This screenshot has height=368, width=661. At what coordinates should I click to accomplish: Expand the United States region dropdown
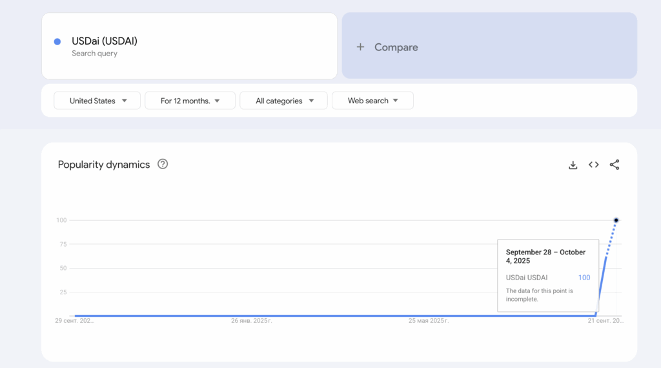tap(125, 101)
